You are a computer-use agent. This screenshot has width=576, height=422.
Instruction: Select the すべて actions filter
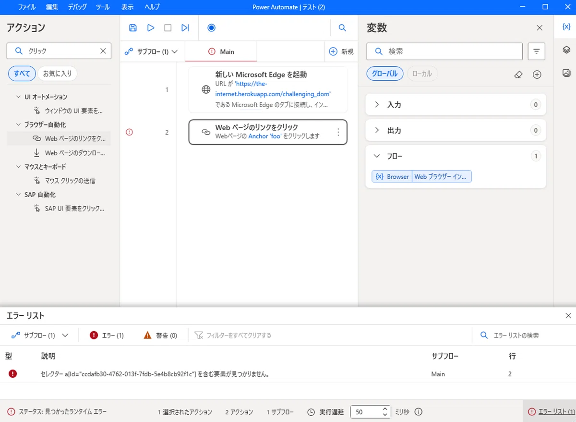[22, 74]
